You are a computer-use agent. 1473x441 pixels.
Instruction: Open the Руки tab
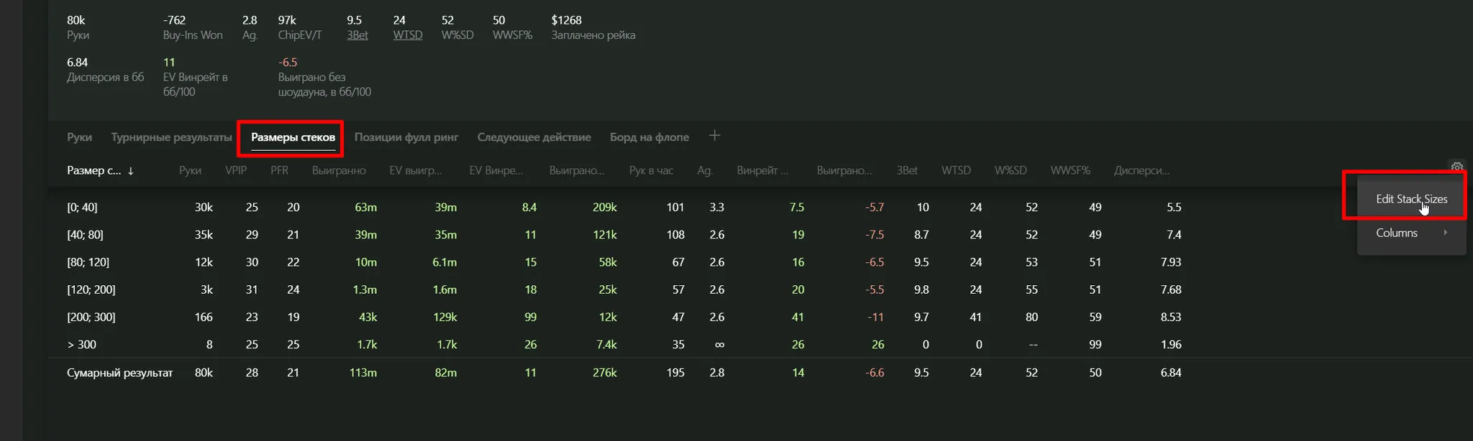(x=79, y=137)
